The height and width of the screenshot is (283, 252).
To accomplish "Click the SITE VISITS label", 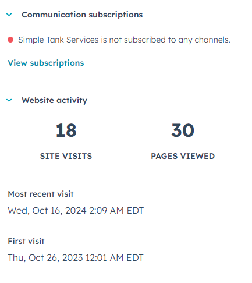I will (66, 156).
